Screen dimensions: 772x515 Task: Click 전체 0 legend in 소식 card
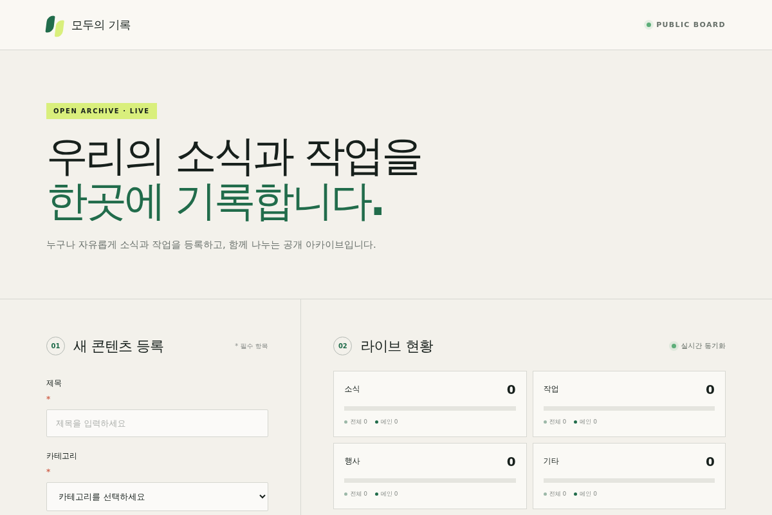pos(356,422)
